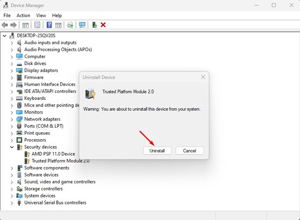Click the Forward arrow toolbar icon
The width and height of the screenshot is (300, 220).
(14, 25)
